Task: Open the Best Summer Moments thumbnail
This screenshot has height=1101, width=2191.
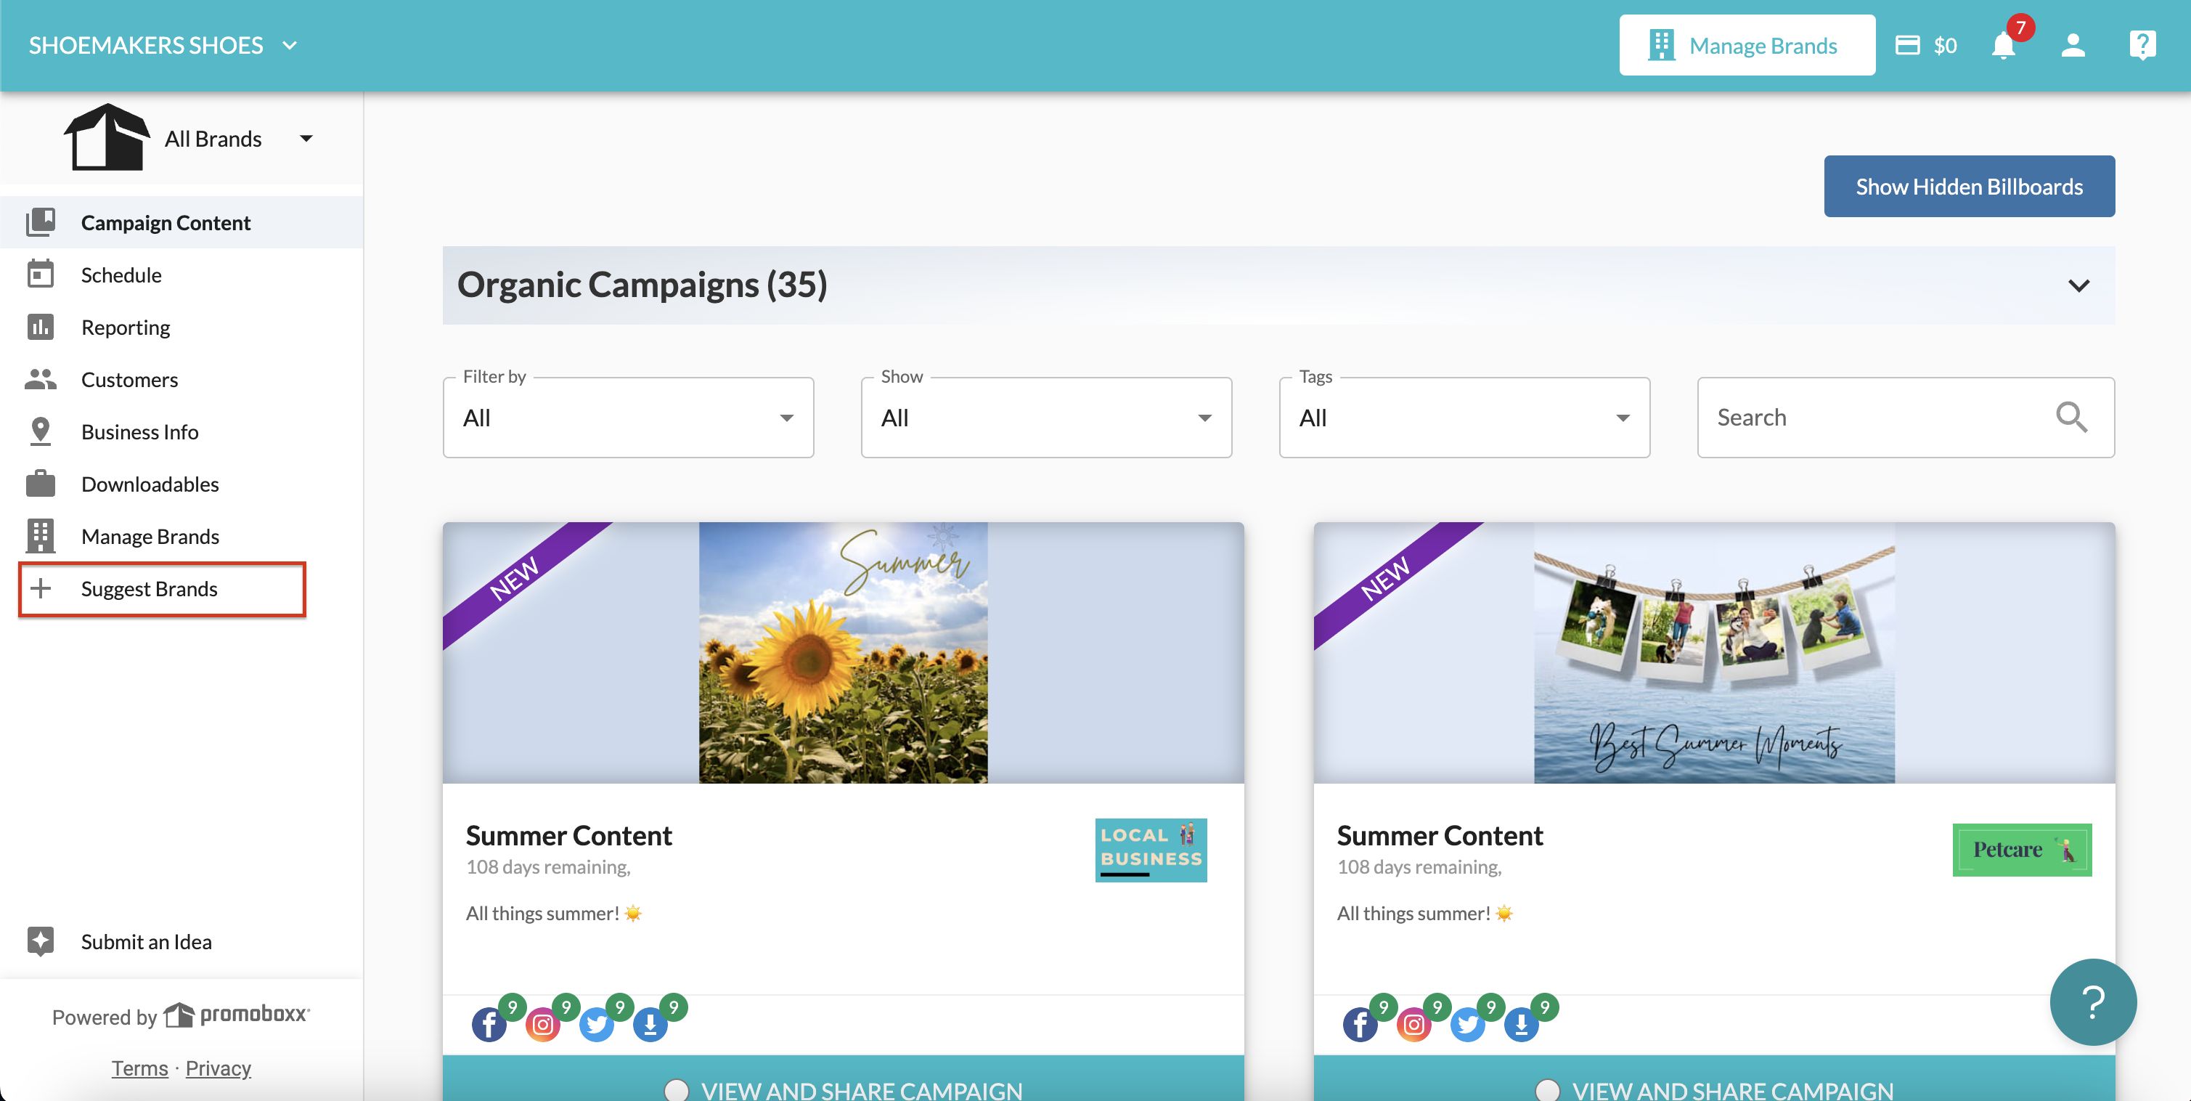Action: (1714, 651)
